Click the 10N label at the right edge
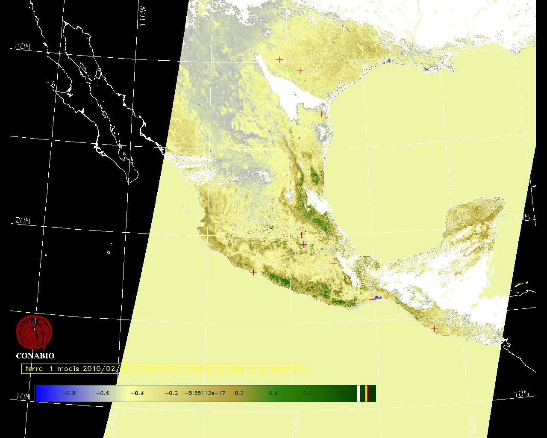The height and width of the screenshot is (438, 547). coord(521,394)
